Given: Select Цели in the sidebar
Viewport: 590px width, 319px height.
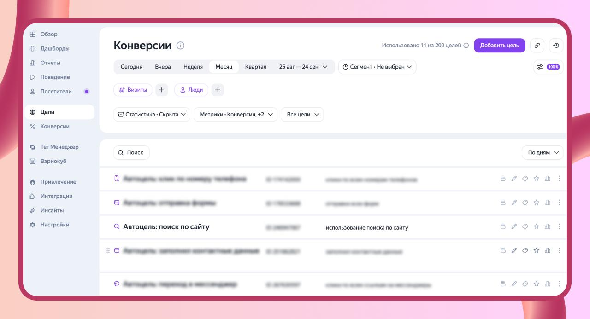Looking at the screenshot, I should [59, 112].
